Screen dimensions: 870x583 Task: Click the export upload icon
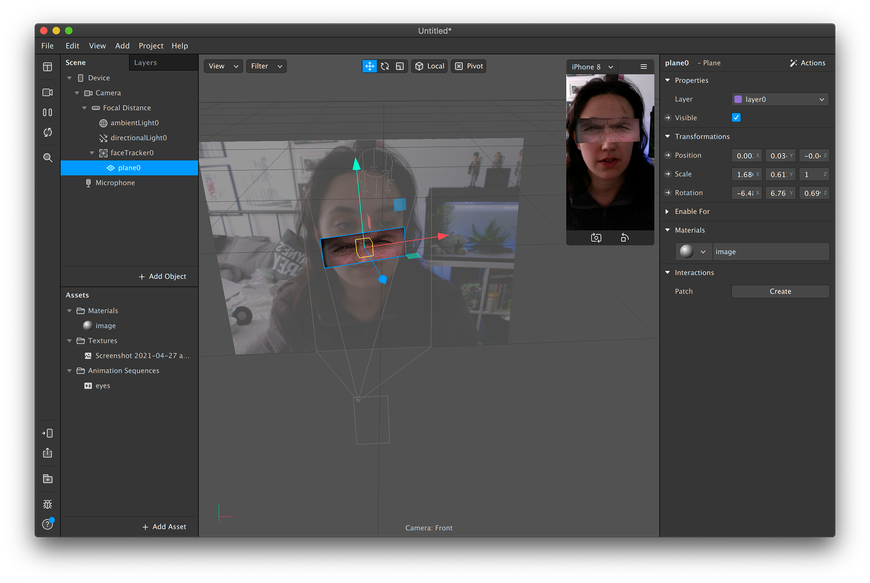tap(48, 453)
